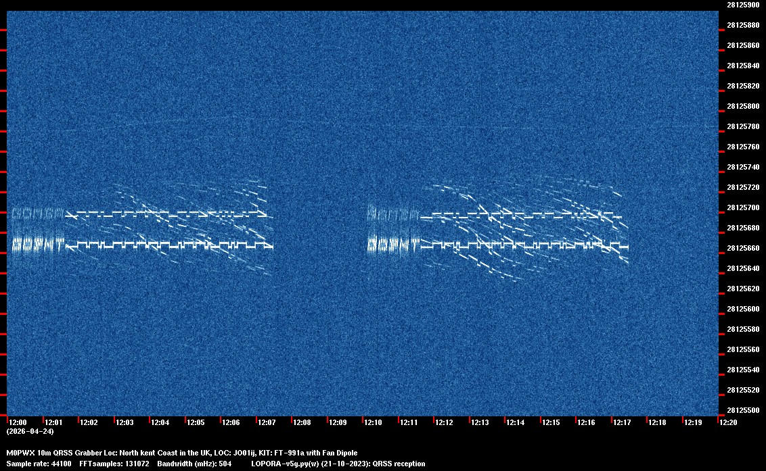Click the 12:00 time label
Screen dimensions: 766x471
point(18,422)
